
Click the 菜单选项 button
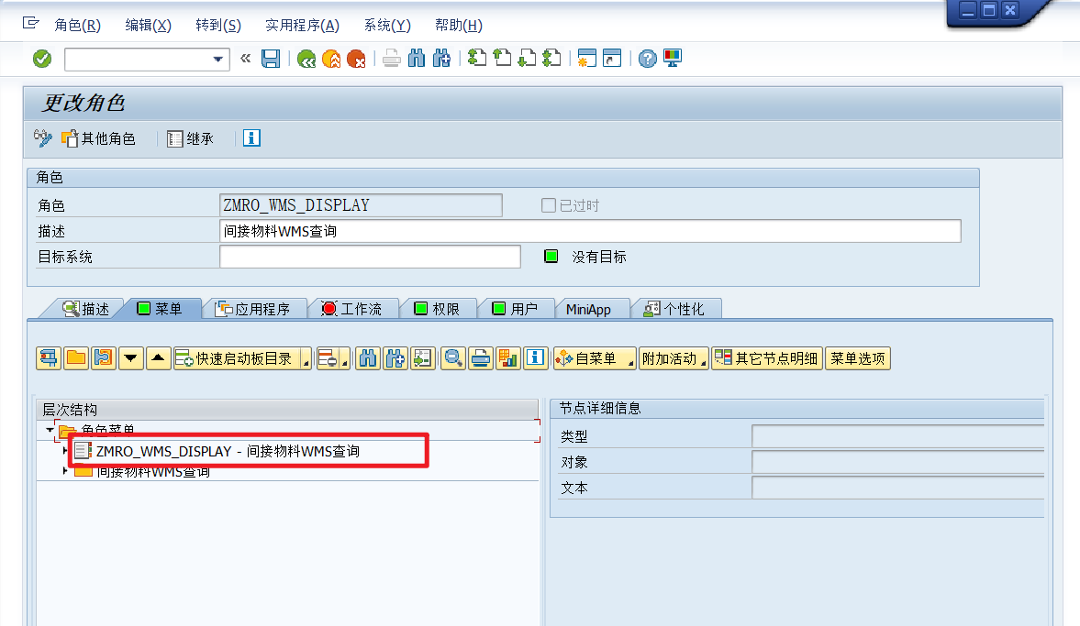click(858, 358)
